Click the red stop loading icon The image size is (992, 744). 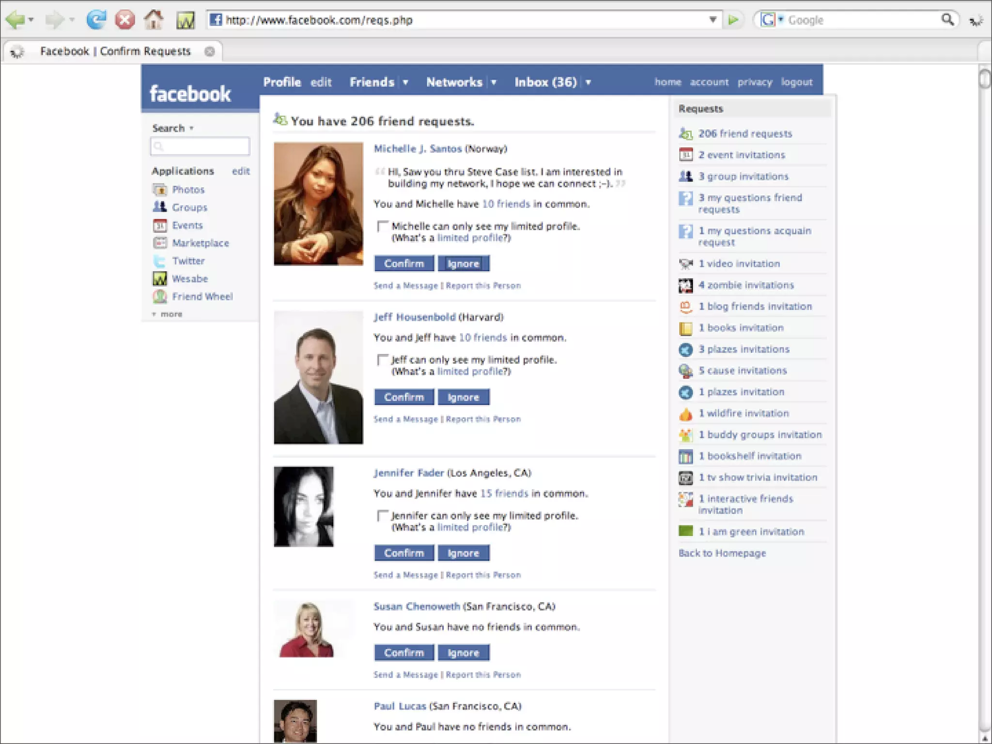(124, 20)
